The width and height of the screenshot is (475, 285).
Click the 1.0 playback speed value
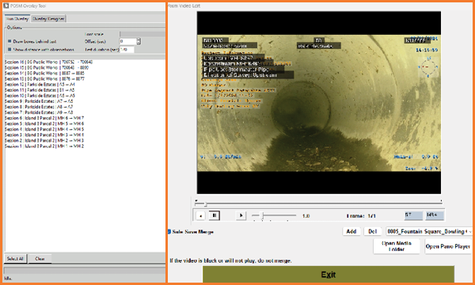(x=306, y=216)
